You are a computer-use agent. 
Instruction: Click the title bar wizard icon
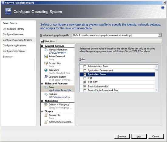[x=3, y=3]
